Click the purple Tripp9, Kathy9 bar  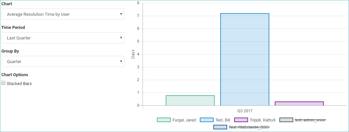(x=299, y=103)
